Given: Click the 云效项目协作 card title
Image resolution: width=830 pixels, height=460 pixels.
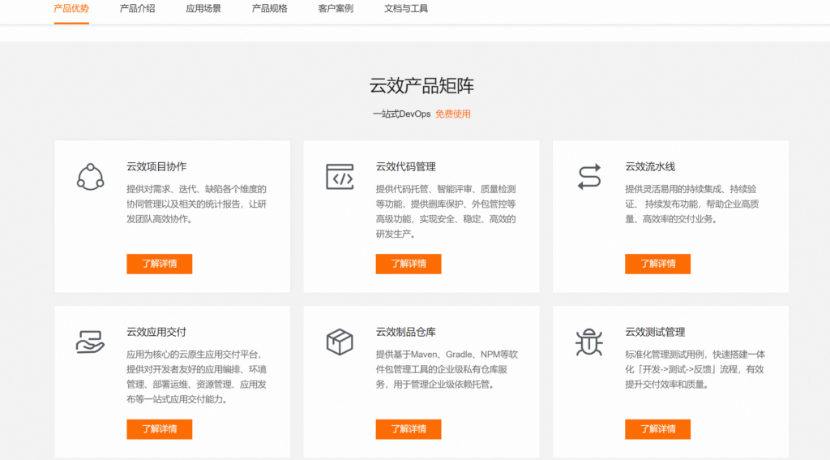Looking at the screenshot, I should 156,166.
